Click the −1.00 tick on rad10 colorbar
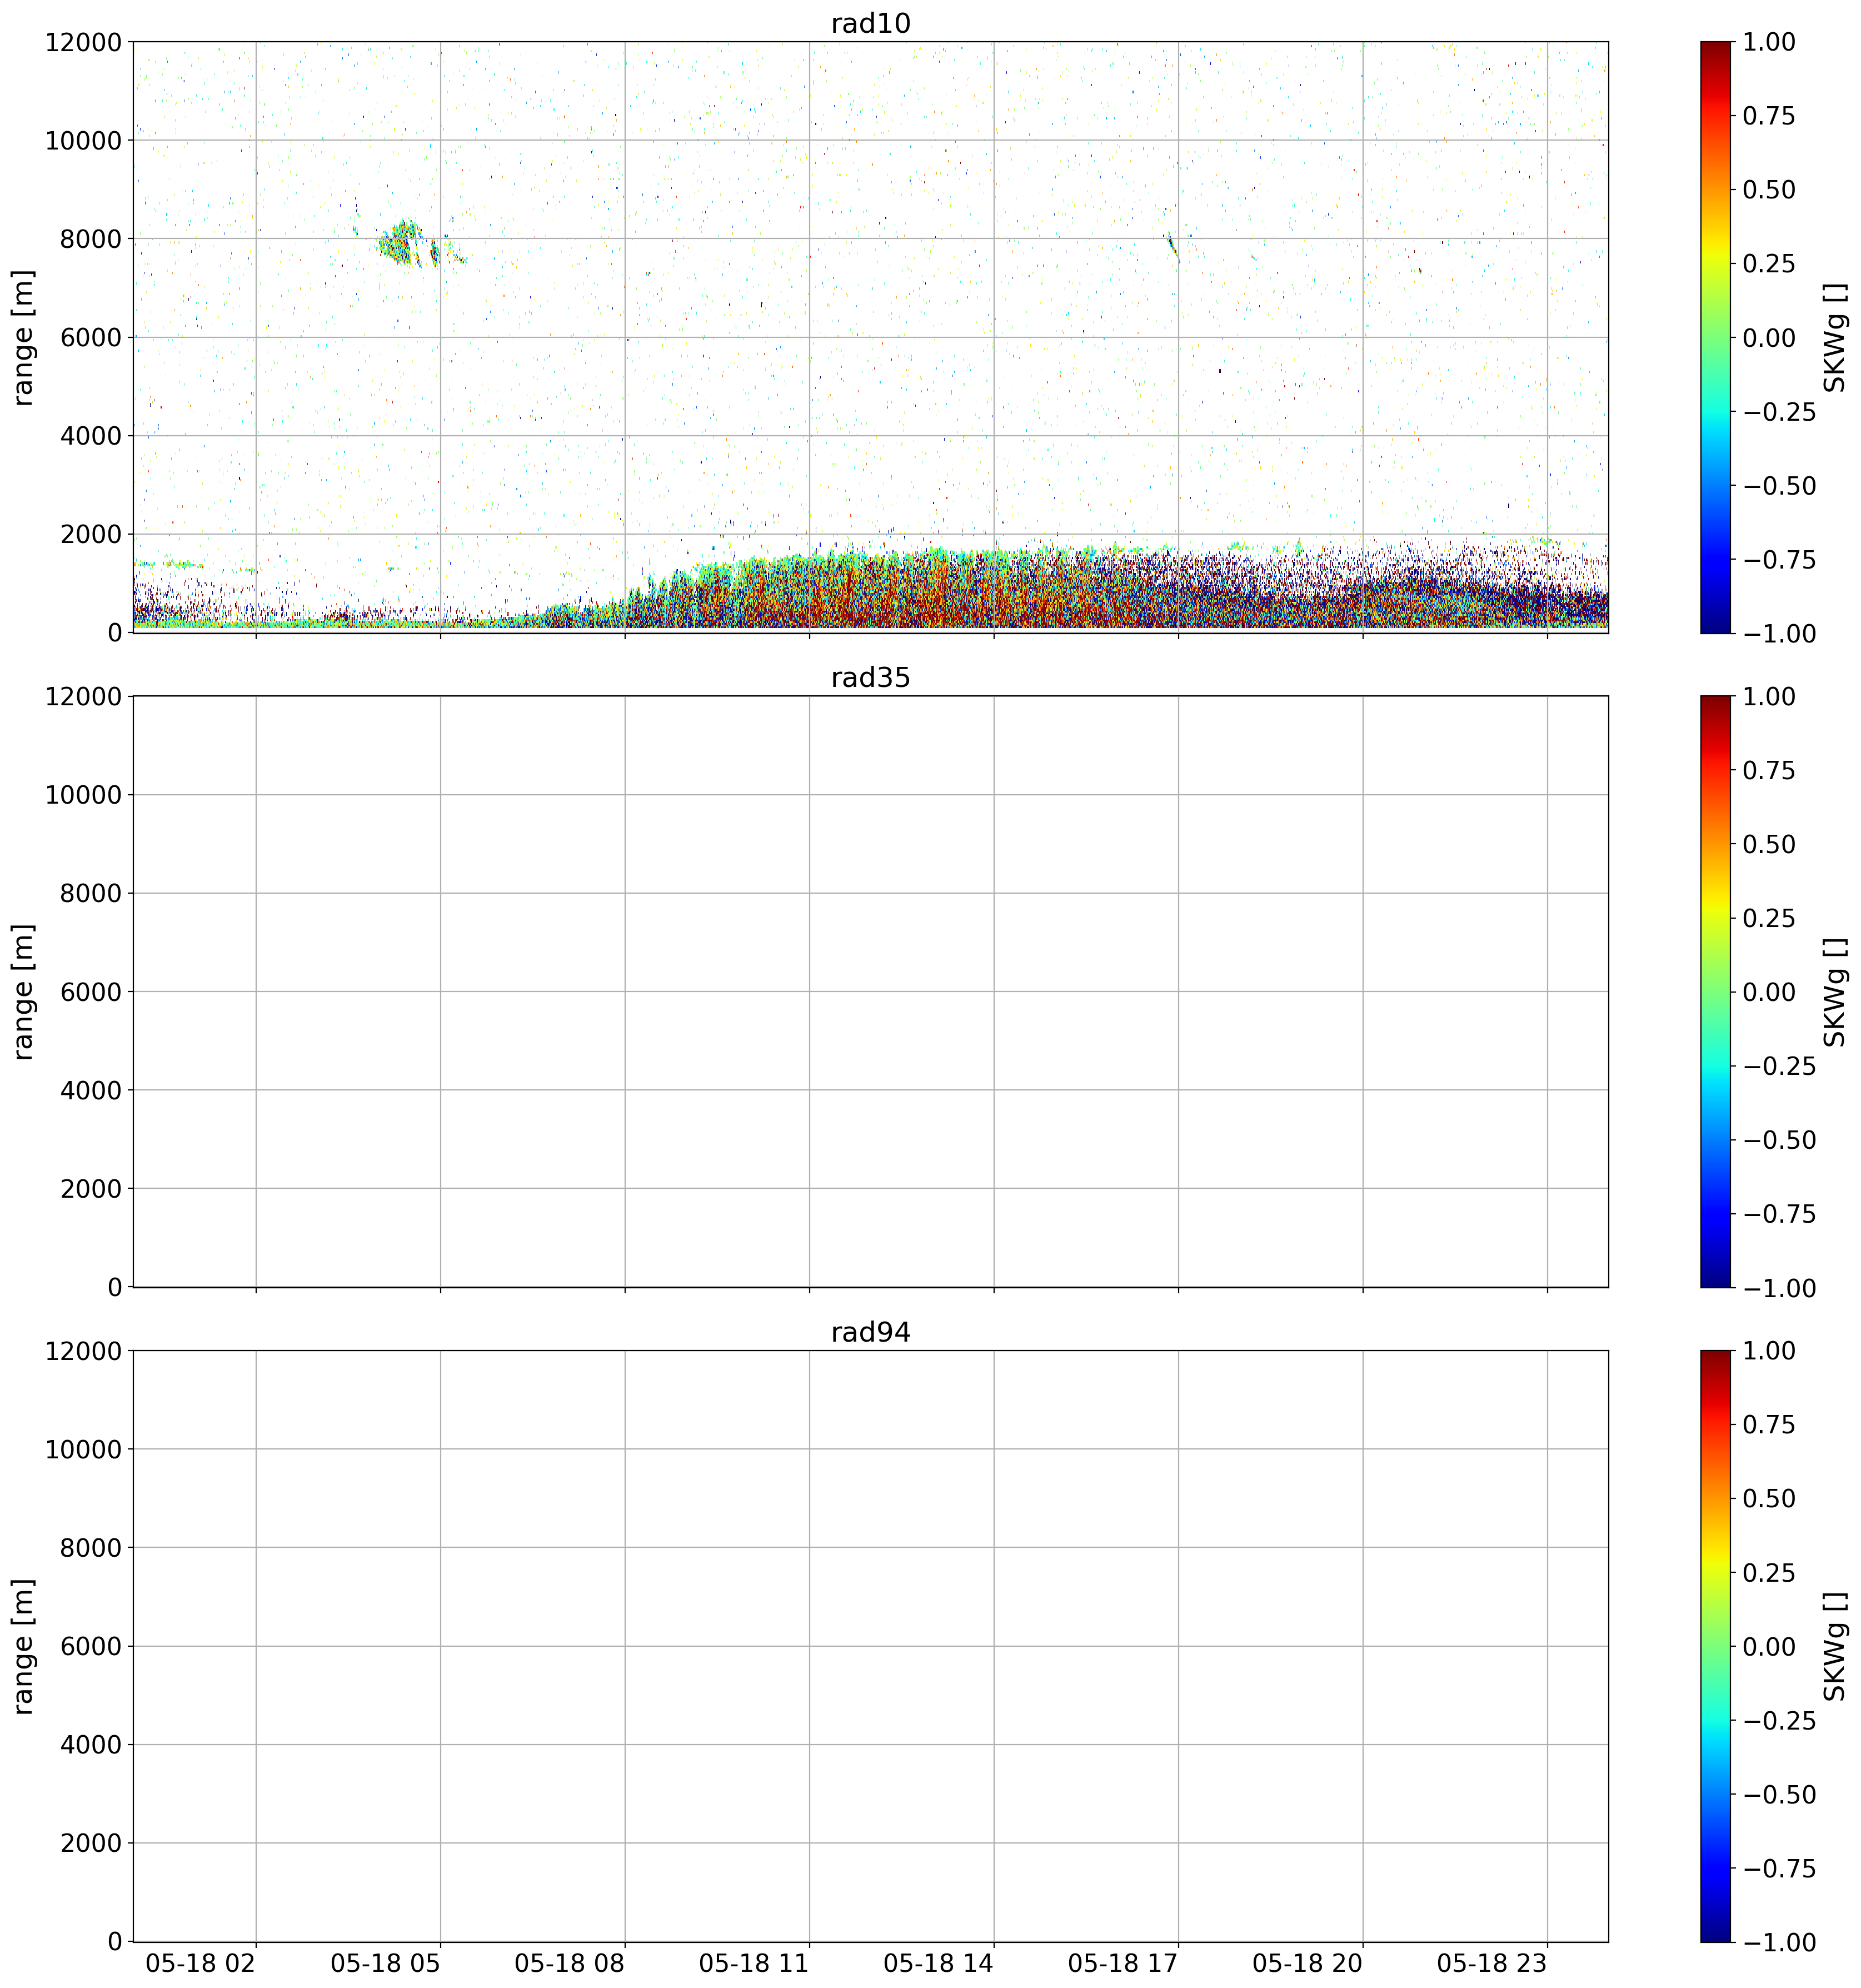This screenshot has height=1988, width=1861. click(x=1779, y=633)
